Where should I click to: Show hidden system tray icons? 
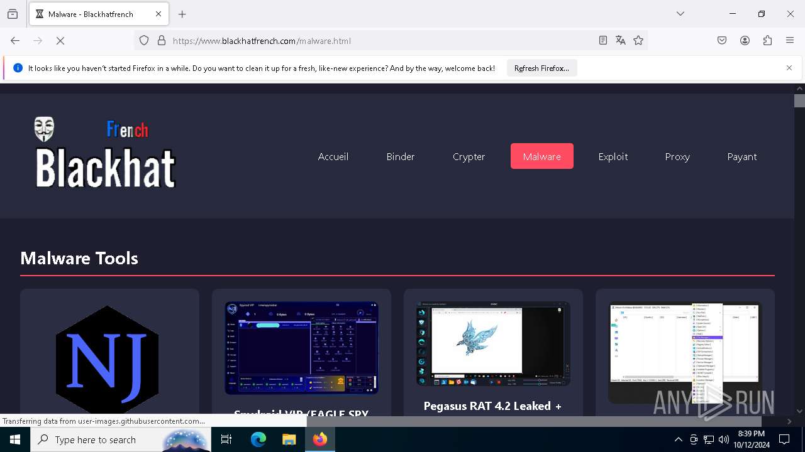point(678,439)
